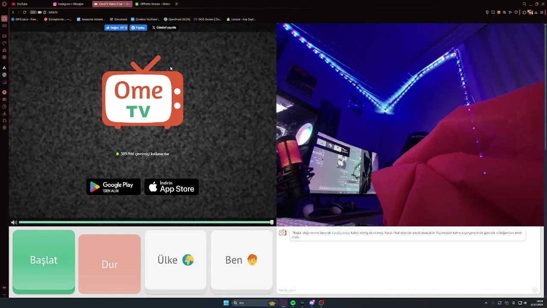Viewport: 547px width, 308px height.
Task: Click the snapshot capture icon
Action: coord(493,12)
